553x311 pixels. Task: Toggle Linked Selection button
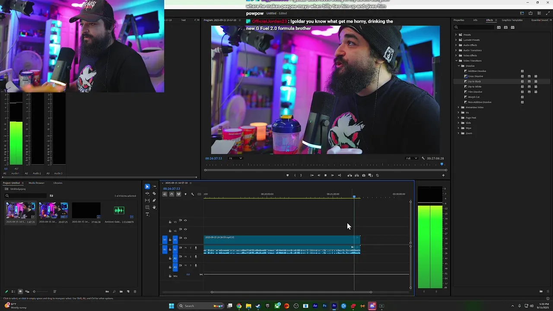(x=178, y=194)
